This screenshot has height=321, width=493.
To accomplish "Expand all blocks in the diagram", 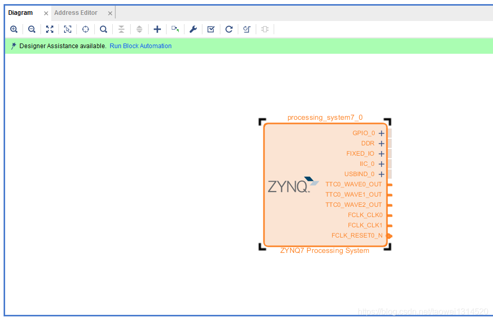I will 139,29.
